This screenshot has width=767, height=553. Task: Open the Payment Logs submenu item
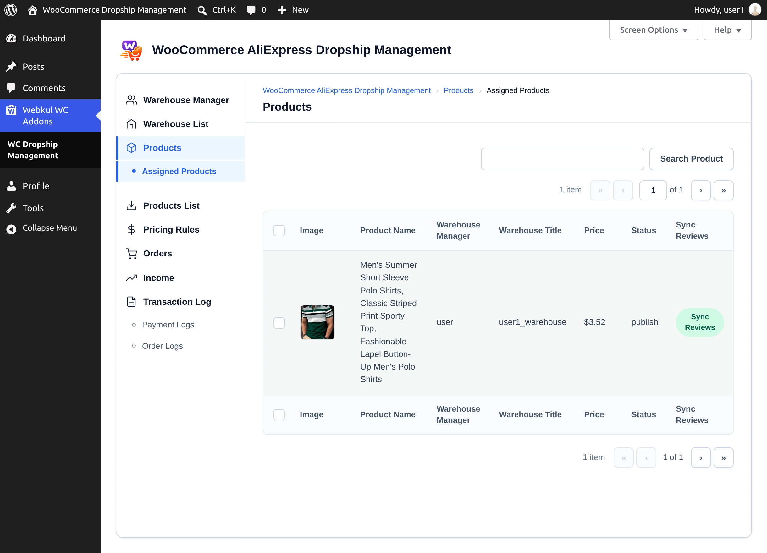click(168, 325)
